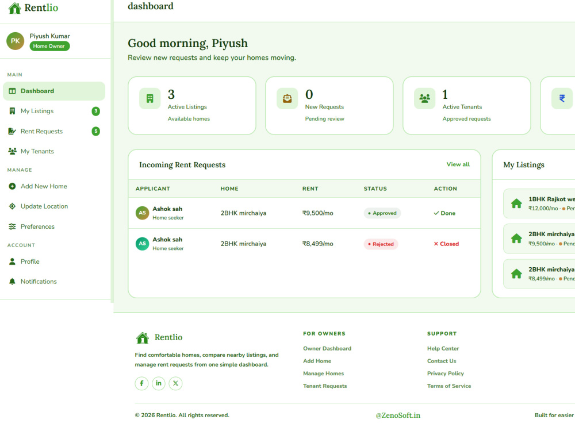Click the My Listings building icon
575x431 pixels.
click(x=12, y=111)
